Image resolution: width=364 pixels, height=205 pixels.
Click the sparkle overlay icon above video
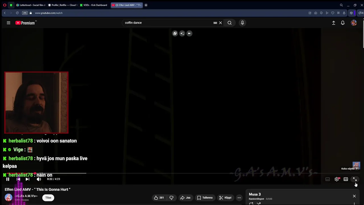pyautogui.click(x=182, y=33)
